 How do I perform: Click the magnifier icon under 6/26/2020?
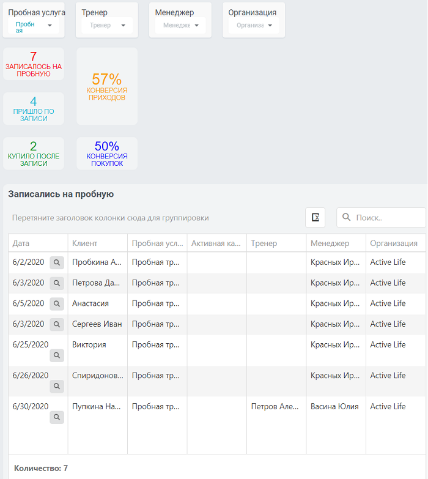pyautogui.click(x=57, y=386)
